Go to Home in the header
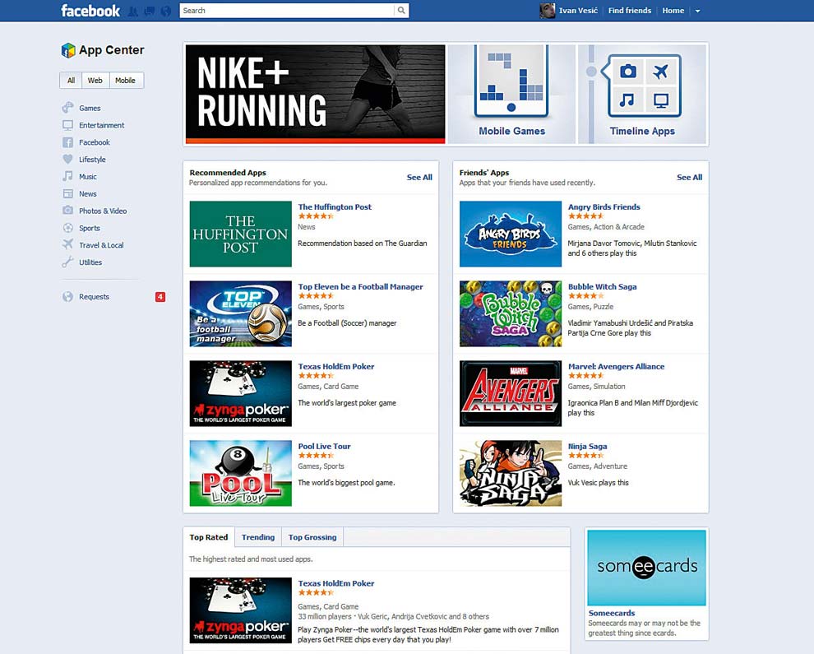The width and height of the screenshot is (814, 654). (673, 11)
